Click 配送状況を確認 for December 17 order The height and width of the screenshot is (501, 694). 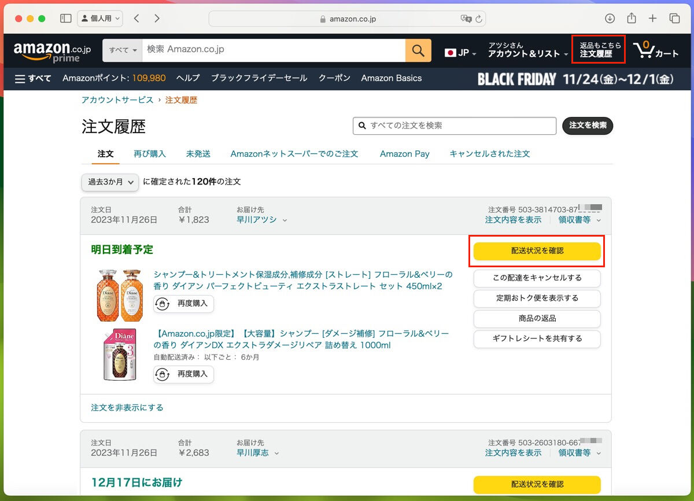coord(537,484)
